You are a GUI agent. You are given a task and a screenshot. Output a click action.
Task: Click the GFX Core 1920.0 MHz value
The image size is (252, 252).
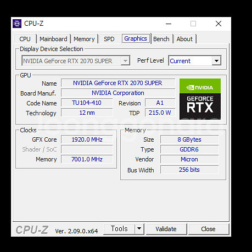click(x=87, y=139)
